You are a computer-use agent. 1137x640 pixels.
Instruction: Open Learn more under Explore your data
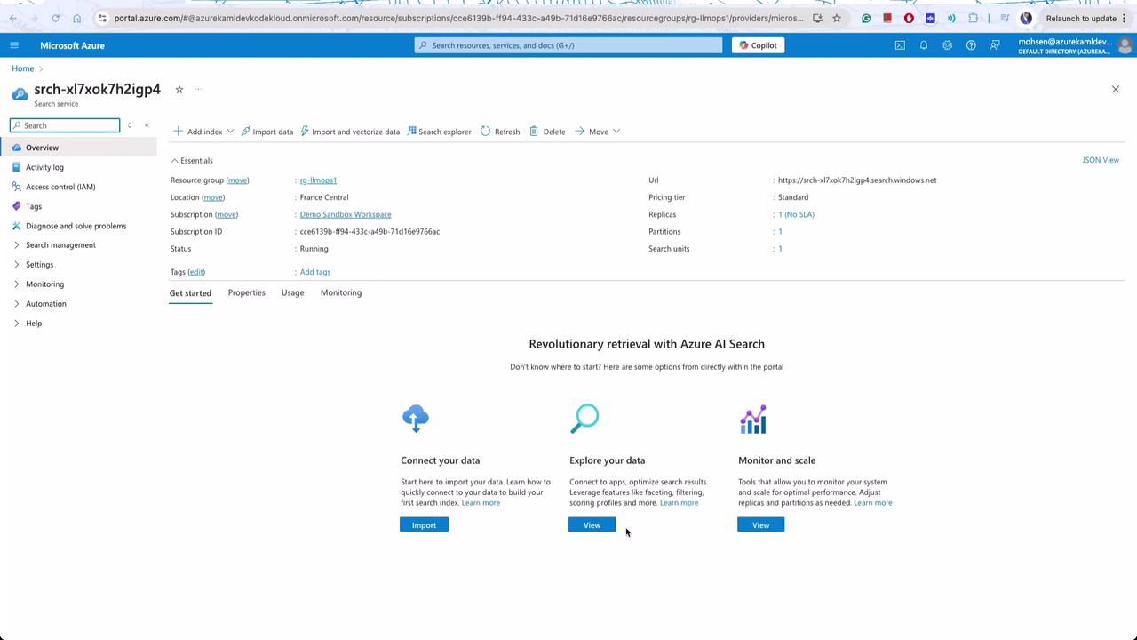click(679, 503)
